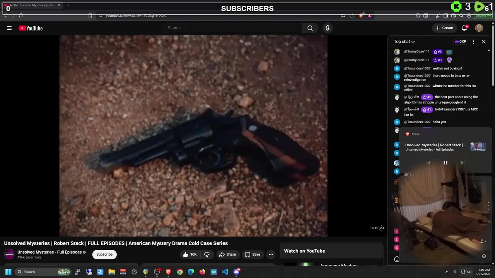Click the video title text
Image resolution: width=495 pixels, height=278 pixels.
[116, 243]
